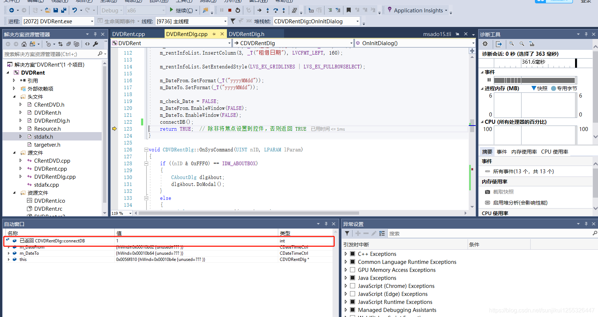Expand the m_DateTo variable row
The image size is (598, 317).
(x=8, y=253)
